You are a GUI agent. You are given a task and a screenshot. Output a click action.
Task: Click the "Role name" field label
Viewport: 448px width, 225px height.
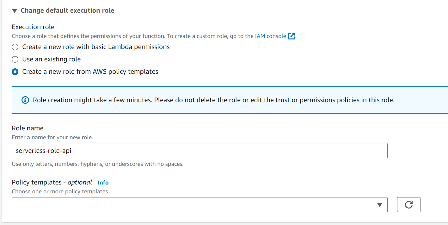click(x=28, y=128)
